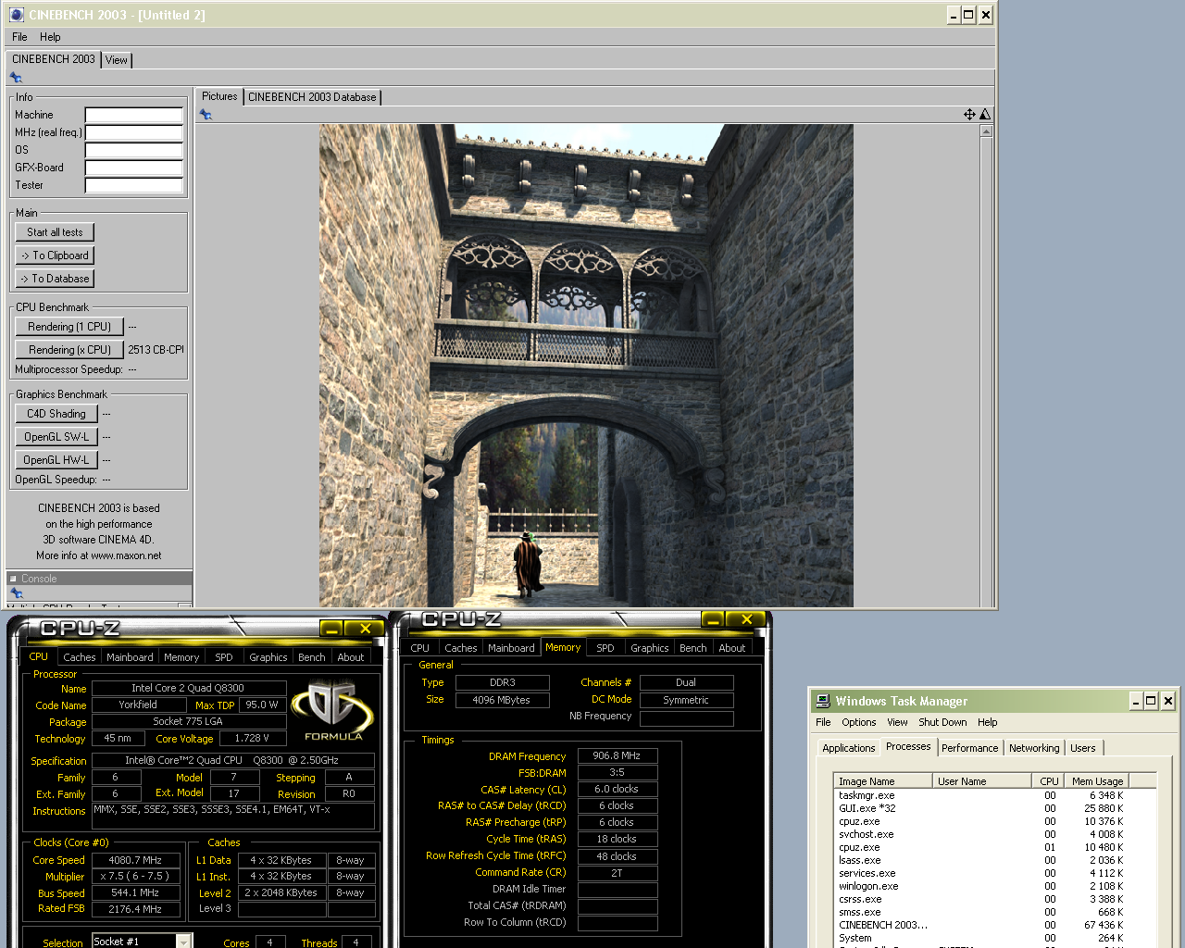Open Task Manager Shut Down menu
1185x948 pixels.
[x=942, y=722]
